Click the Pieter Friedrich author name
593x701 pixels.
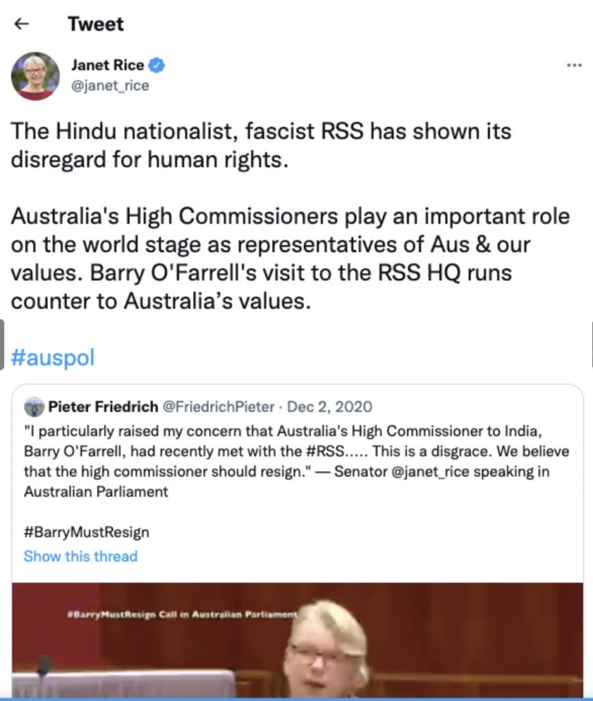point(103,407)
